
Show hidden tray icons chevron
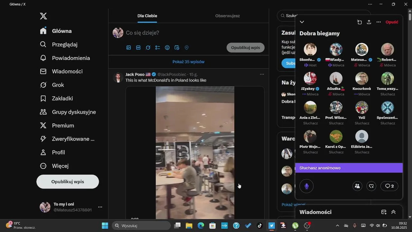point(337,226)
